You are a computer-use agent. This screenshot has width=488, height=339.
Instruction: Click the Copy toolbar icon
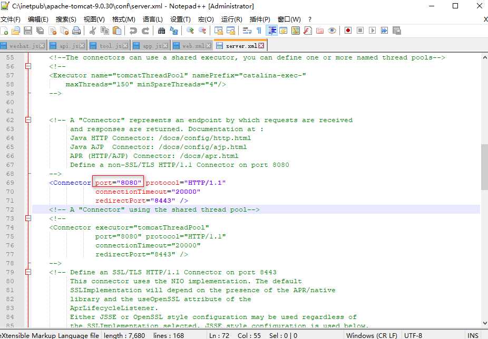pyautogui.click(x=105, y=31)
